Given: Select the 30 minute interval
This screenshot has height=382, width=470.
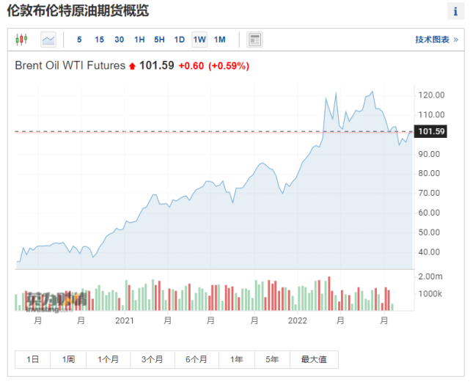Looking at the screenshot, I should 119,39.
